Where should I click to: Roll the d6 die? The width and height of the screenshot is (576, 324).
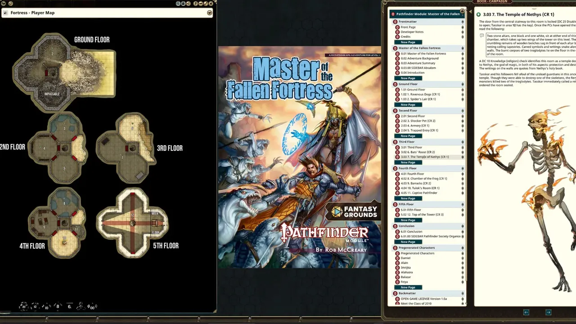coord(69,306)
